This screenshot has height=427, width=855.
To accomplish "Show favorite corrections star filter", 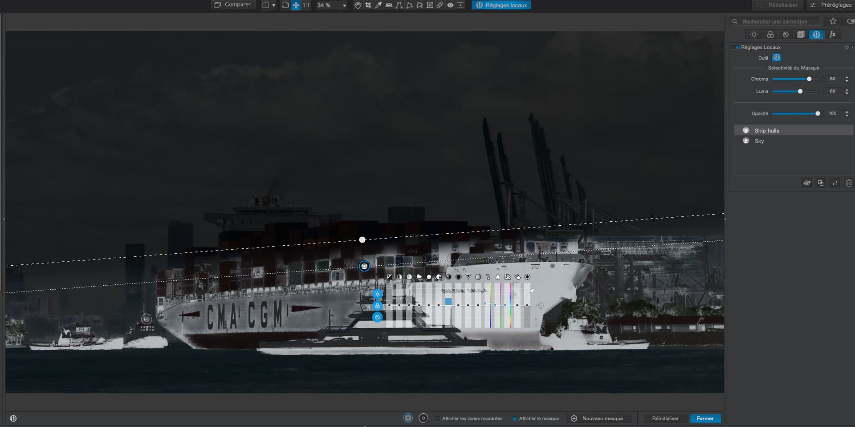I will pos(833,21).
